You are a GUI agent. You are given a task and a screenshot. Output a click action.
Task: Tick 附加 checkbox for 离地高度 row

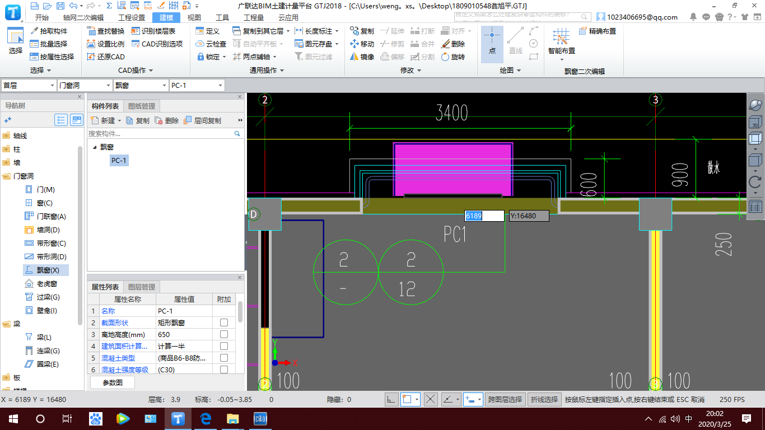tap(224, 334)
